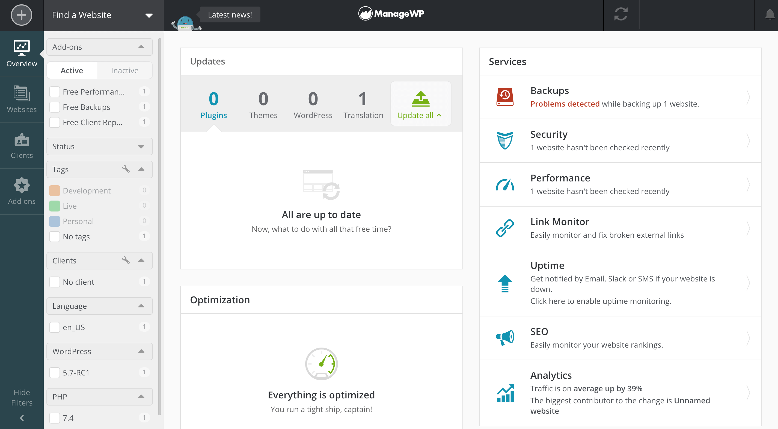The width and height of the screenshot is (778, 429).
Task: Scroll the left sidebar filter panel
Action: pos(160,211)
